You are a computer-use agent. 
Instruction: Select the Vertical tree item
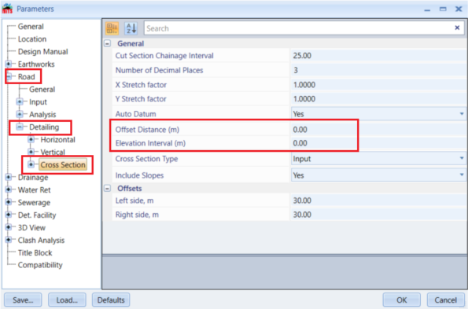click(x=53, y=152)
